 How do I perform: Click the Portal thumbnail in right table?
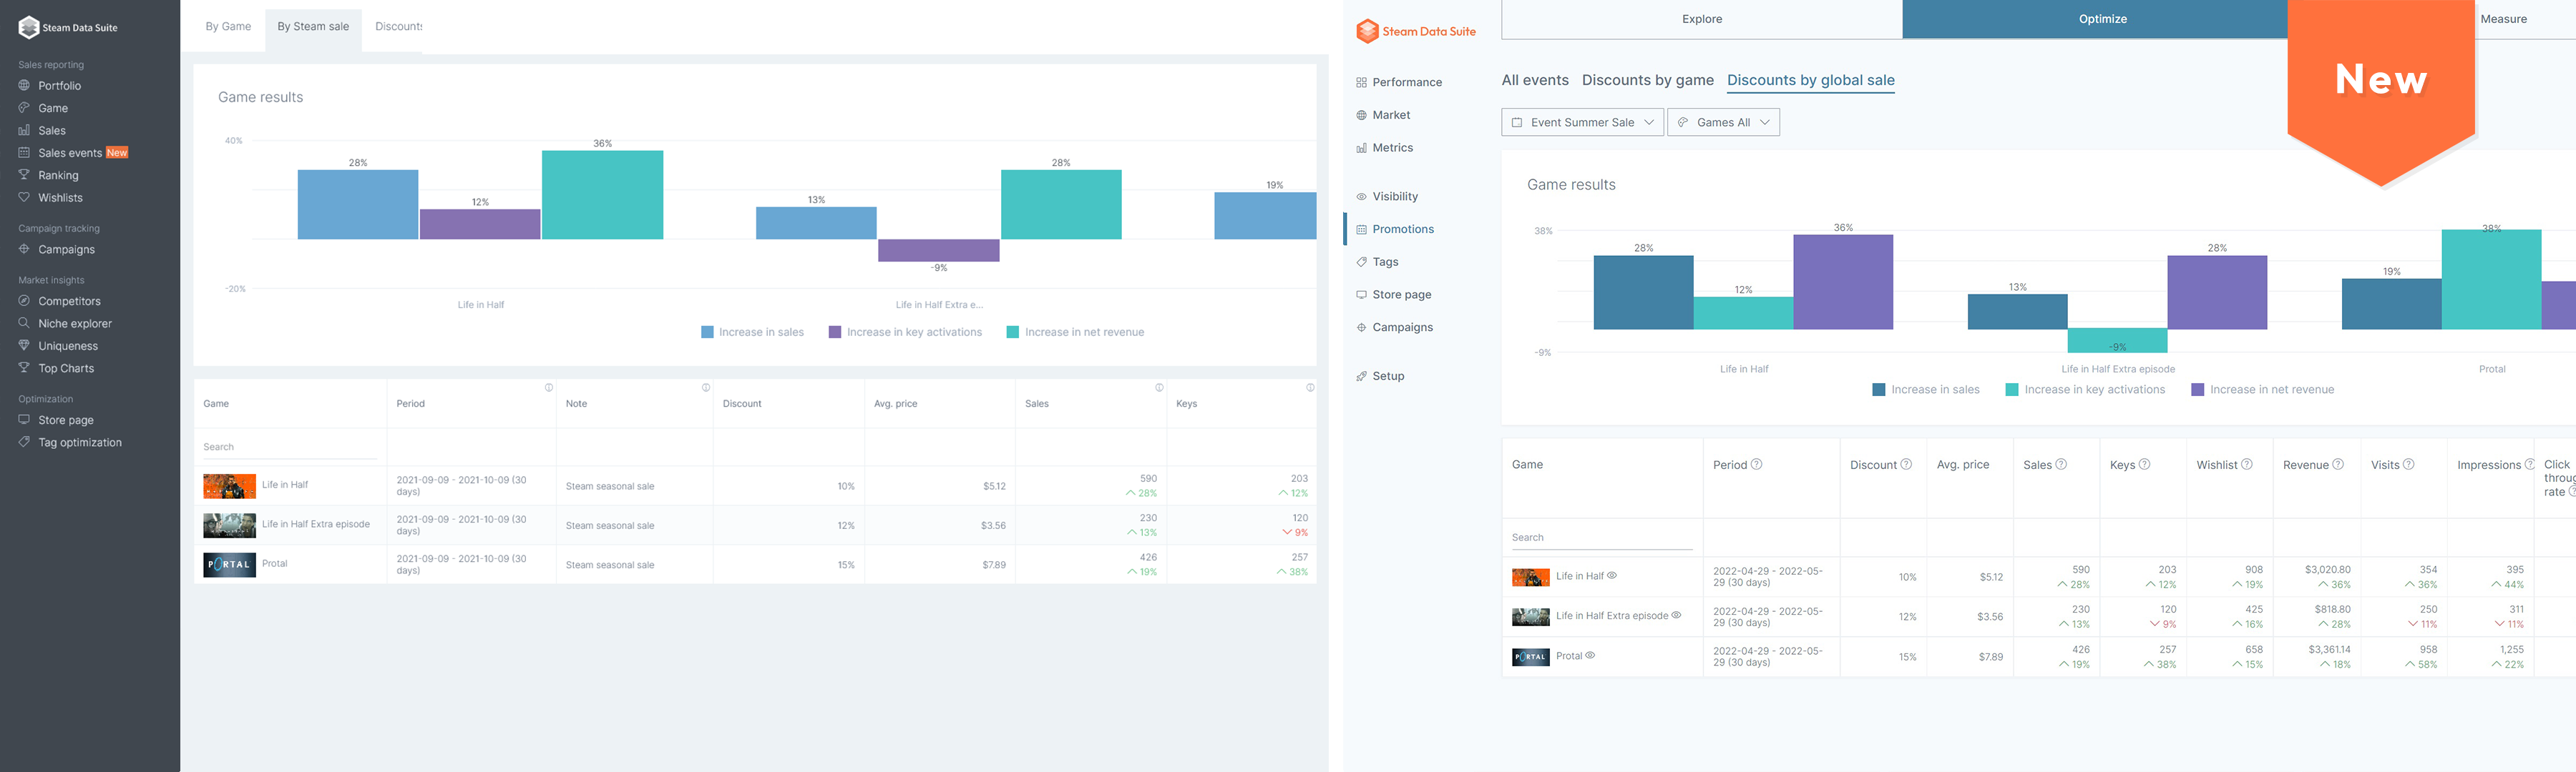[1531, 657]
